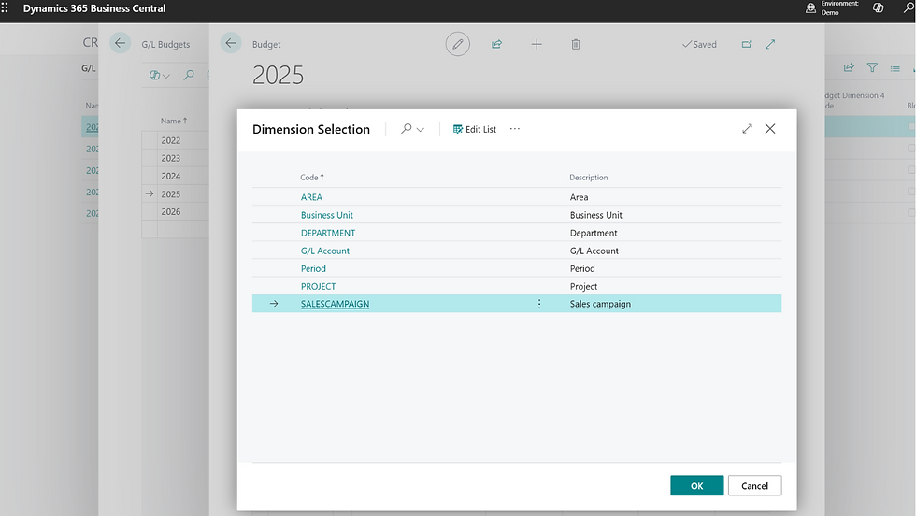Click the 'Sales campaign' description cell
Screen dimensions: 916x516
point(600,304)
